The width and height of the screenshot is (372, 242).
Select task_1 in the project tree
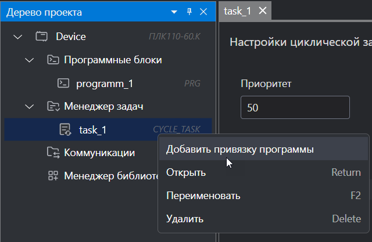coord(92,130)
